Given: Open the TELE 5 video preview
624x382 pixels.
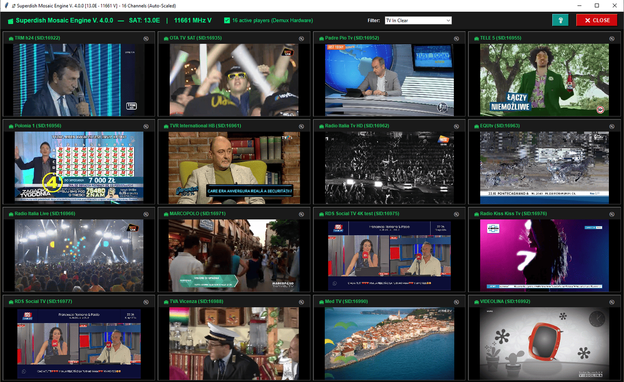Looking at the screenshot, I should tap(545, 80).
